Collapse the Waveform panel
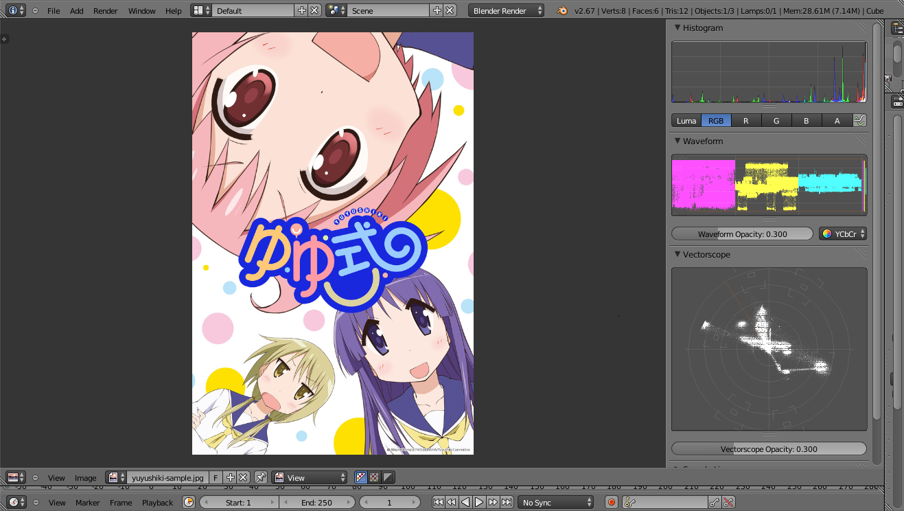This screenshot has height=511, width=904. pos(677,141)
